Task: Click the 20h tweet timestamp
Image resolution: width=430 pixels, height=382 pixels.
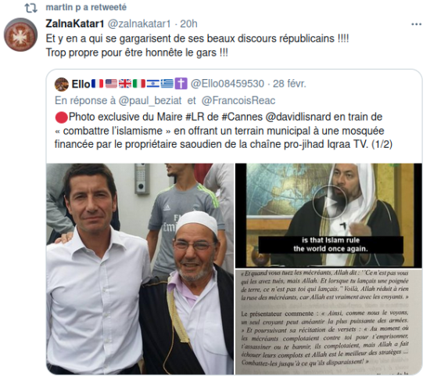Action: 188,24
